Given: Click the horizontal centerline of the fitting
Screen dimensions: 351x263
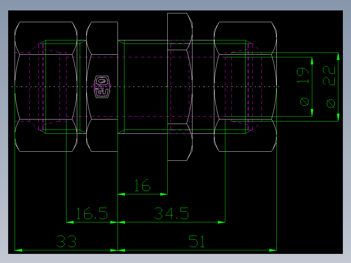Looking at the screenshot, I should tap(147, 86).
